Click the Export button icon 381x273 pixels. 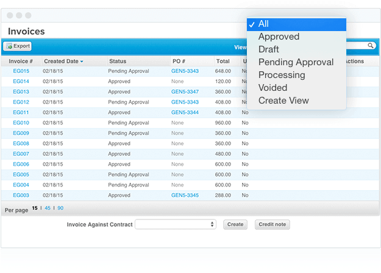coord(9,46)
